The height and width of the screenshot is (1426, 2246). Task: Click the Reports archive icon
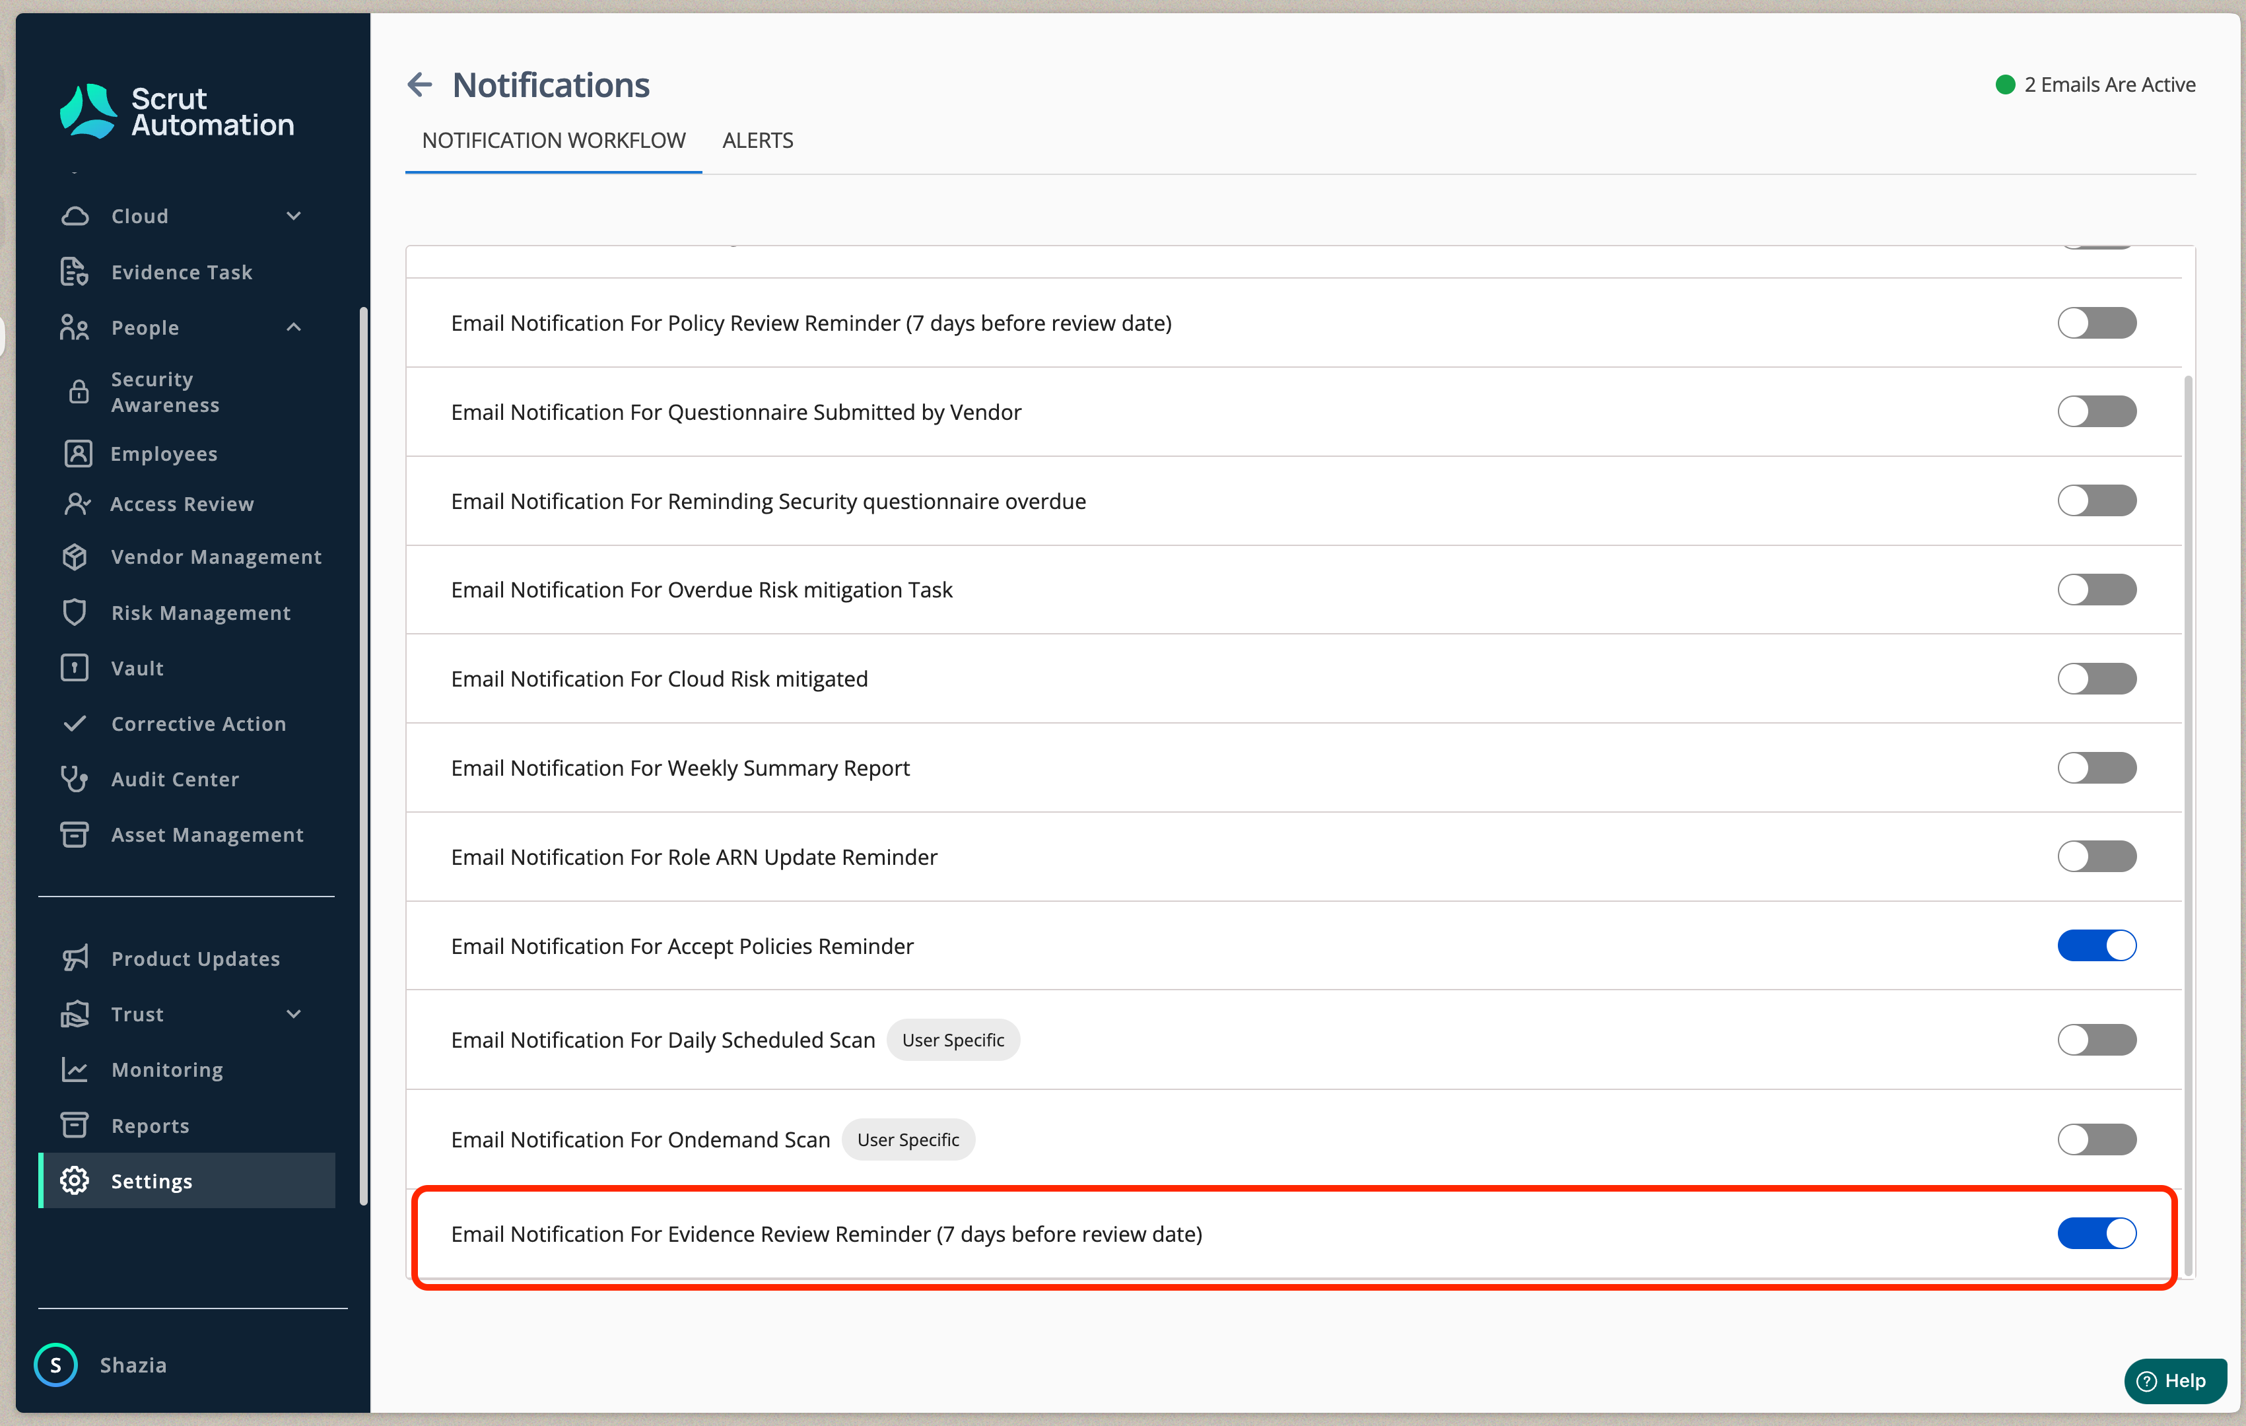75,1125
